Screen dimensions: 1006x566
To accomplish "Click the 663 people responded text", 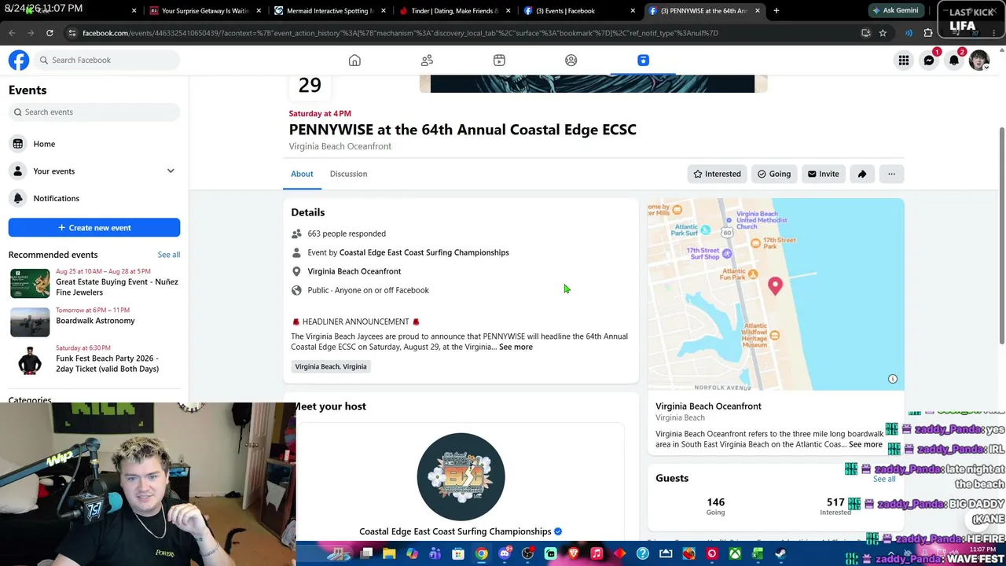I will click(347, 233).
